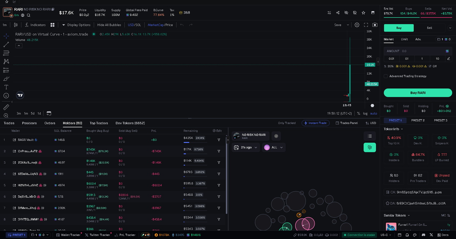This screenshot has width=456, height=239.
Task: Switch to Positions tab
Action: click(x=29, y=123)
